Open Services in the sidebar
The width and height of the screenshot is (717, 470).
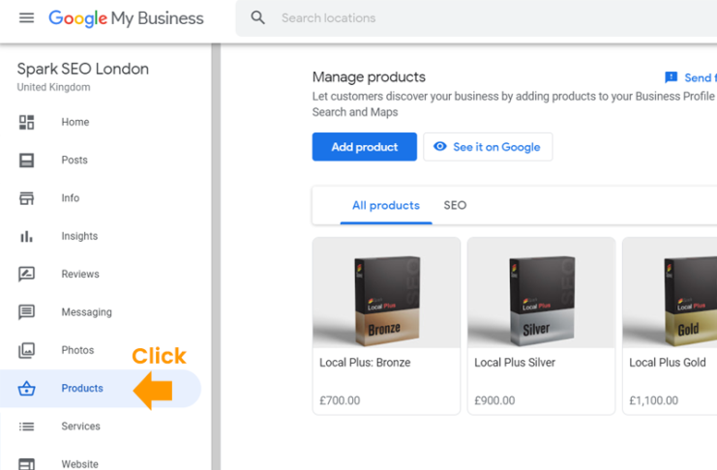81,426
